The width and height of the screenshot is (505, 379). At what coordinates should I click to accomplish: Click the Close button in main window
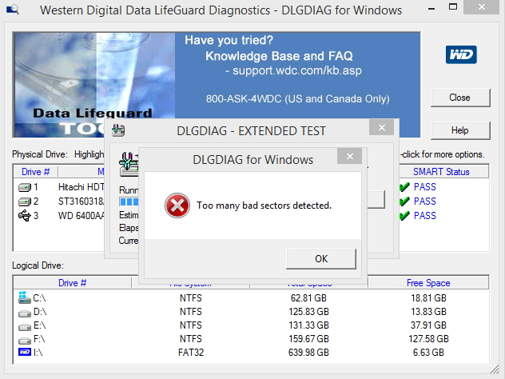[x=460, y=98]
